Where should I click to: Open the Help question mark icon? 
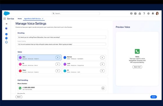click(144, 13)
